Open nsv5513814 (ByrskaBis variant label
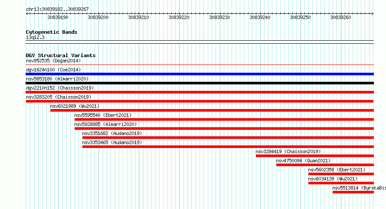The height and width of the screenshot is (209, 386). point(359,188)
